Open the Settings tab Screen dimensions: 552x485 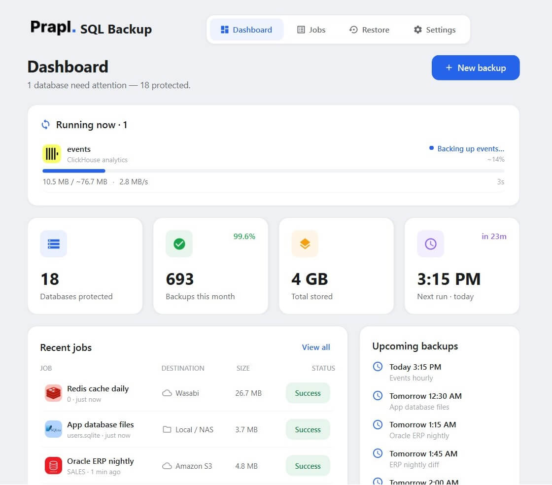click(434, 30)
